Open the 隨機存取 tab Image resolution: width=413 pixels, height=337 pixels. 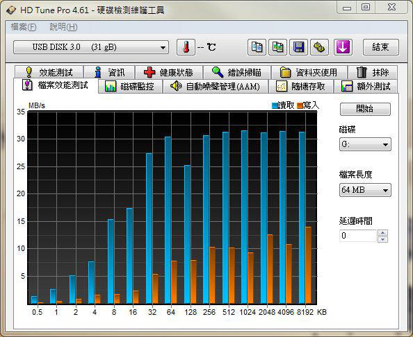pos(301,87)
